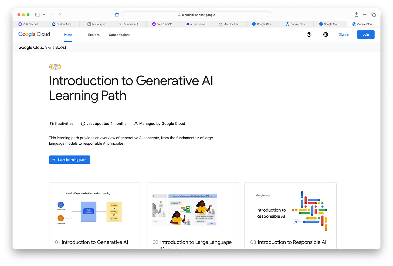Open the sidebar options dropdown chevron

tap(44, 15)
